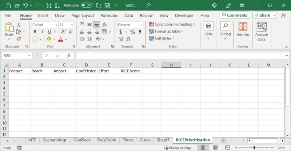The image size is (291, 151).
Task: Expand the formula bar with chevron
Action: [287, 55]
